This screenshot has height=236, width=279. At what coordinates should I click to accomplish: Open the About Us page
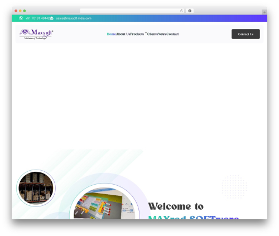[123, 34]
